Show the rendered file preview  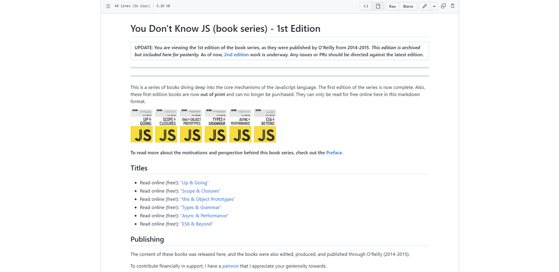378,6
